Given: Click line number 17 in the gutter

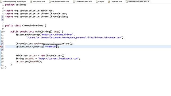Looking at the screenshot, I should click(x=2, y=53).
